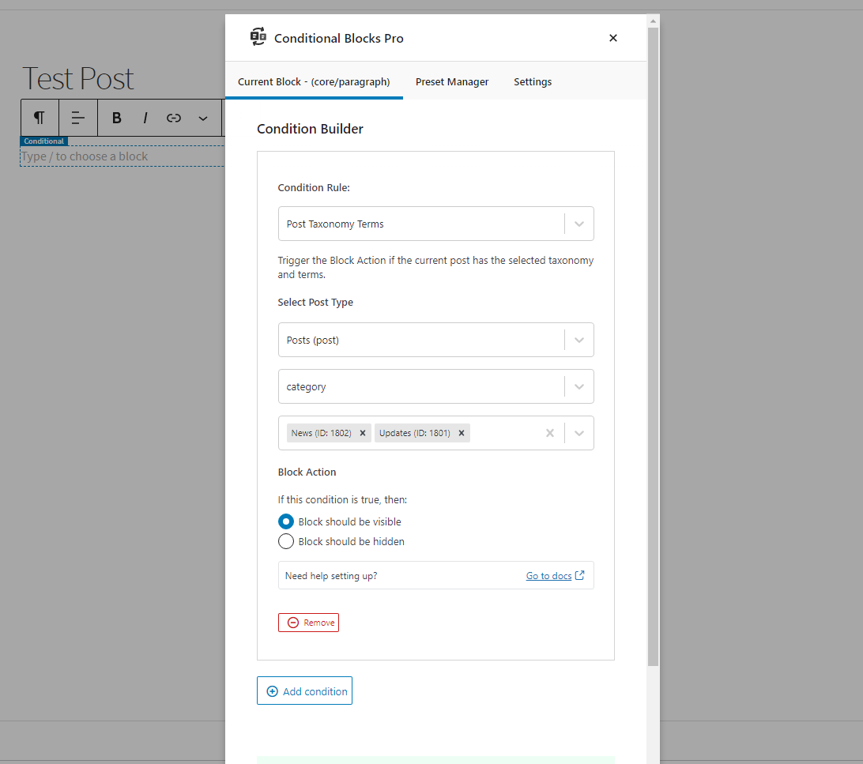863x764 pixels.
Task: Switch to Current Block (core/paragraph) tab
Action: [x=314, y=82]
